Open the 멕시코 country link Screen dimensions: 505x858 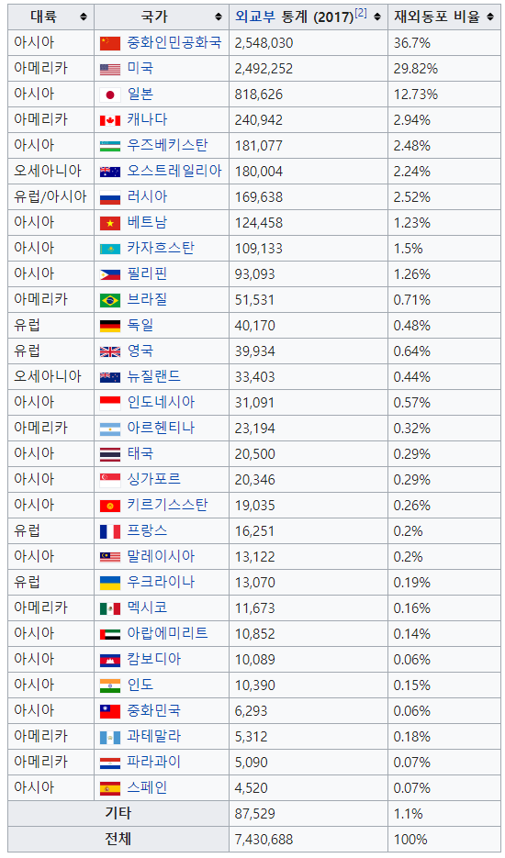147,607
